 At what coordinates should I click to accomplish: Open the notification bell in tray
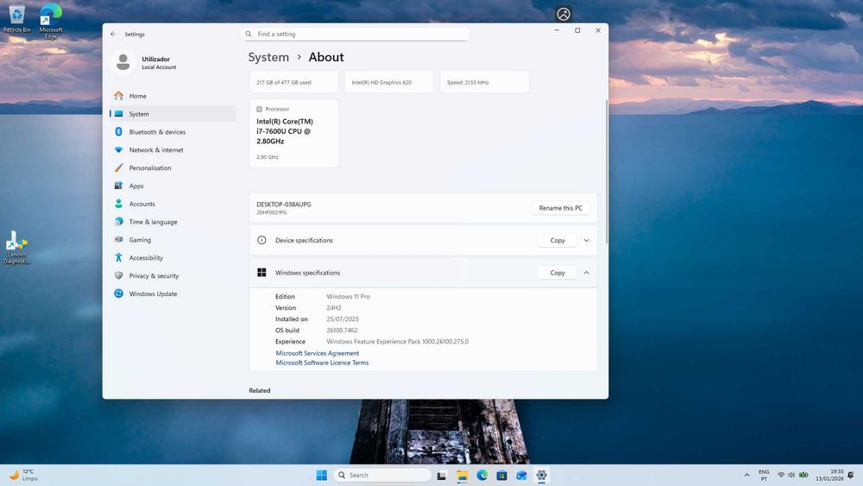point(851,475)
